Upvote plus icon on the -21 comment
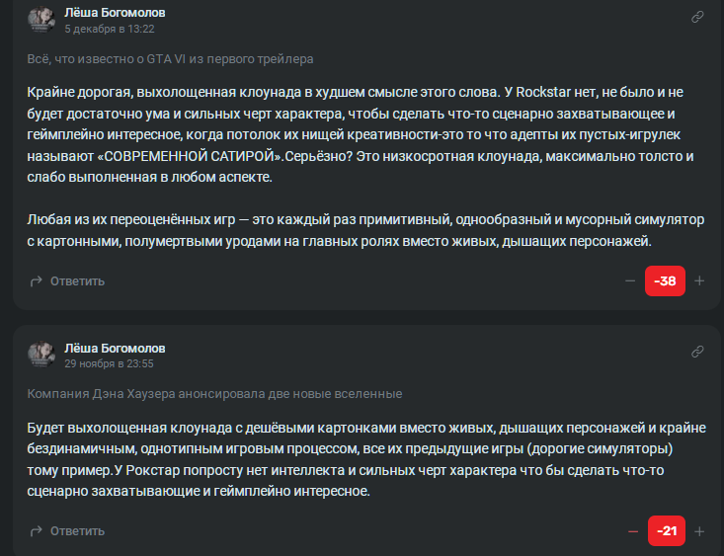Screen dimensions: 724x556 (699, 531)
